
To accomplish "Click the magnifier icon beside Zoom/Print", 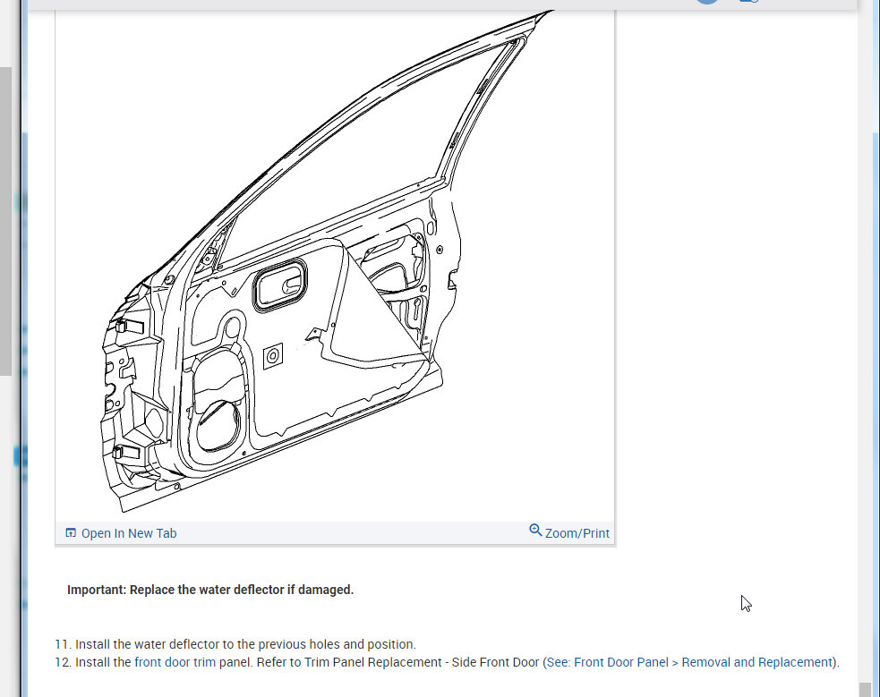I will [x=535, y=531].
